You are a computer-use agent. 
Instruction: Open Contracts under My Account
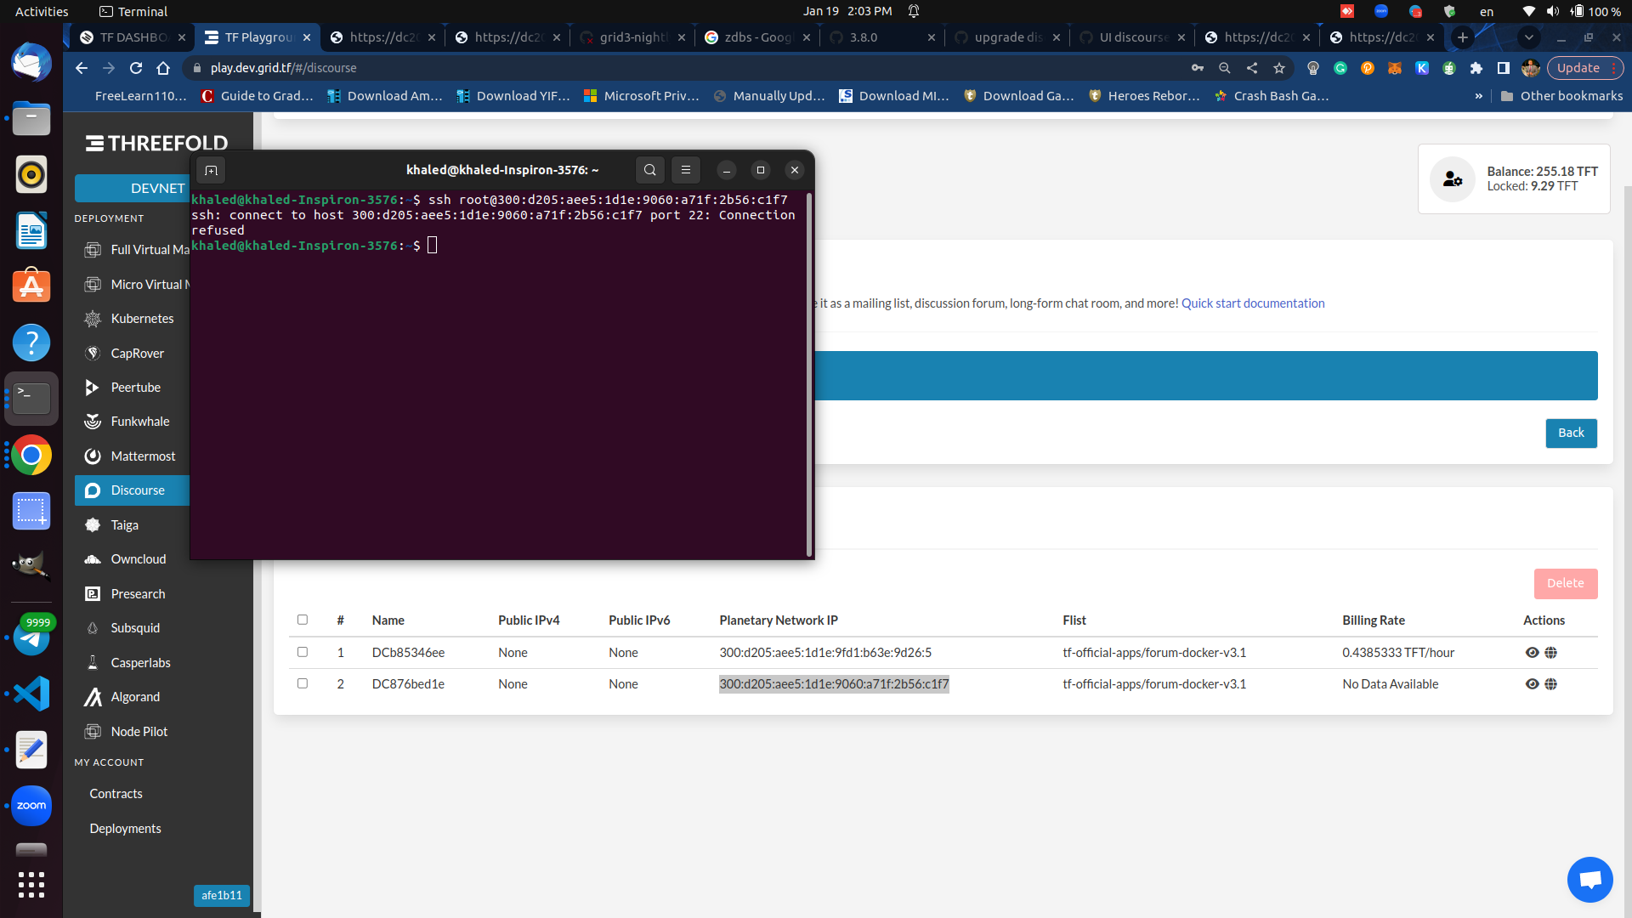(116, 793)
